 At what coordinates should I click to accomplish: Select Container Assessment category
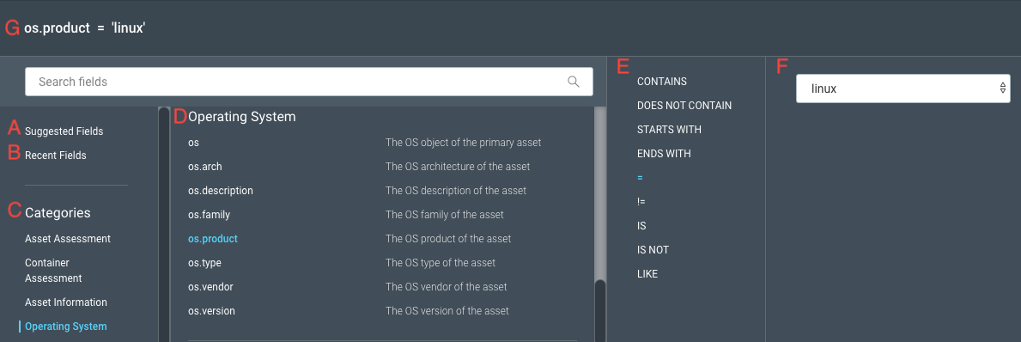coord(53,271)
